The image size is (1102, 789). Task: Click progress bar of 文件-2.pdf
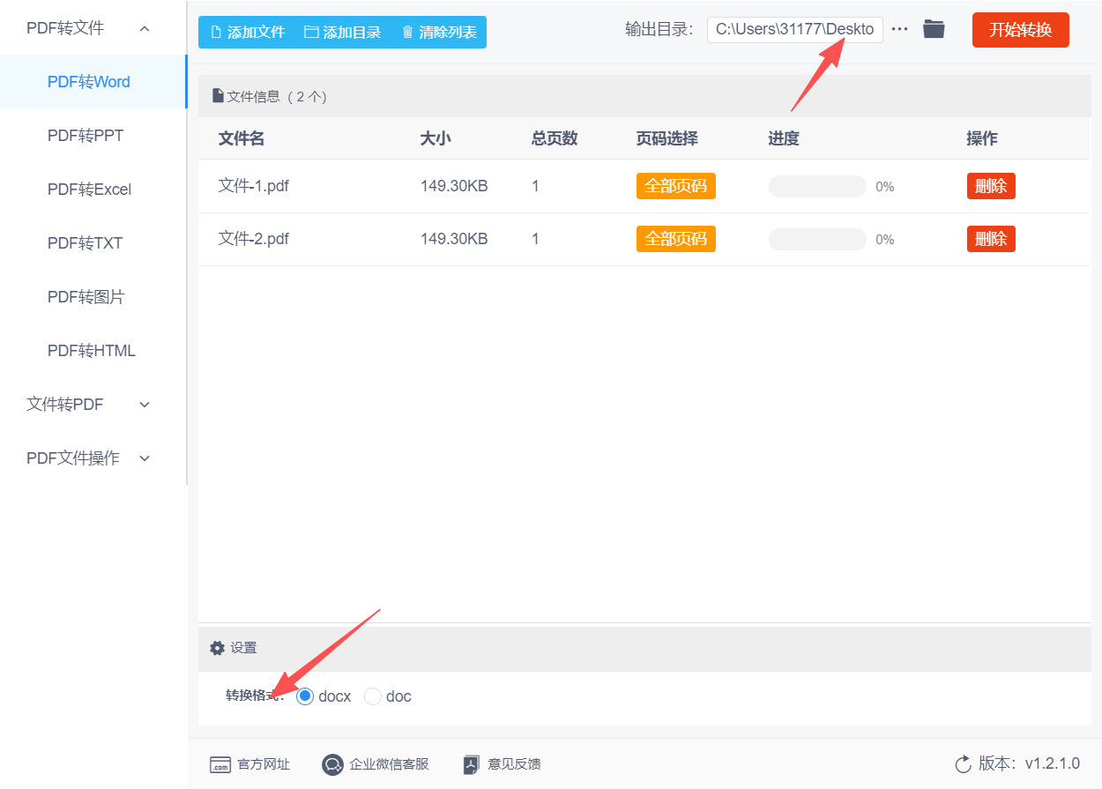coord(817,239)
